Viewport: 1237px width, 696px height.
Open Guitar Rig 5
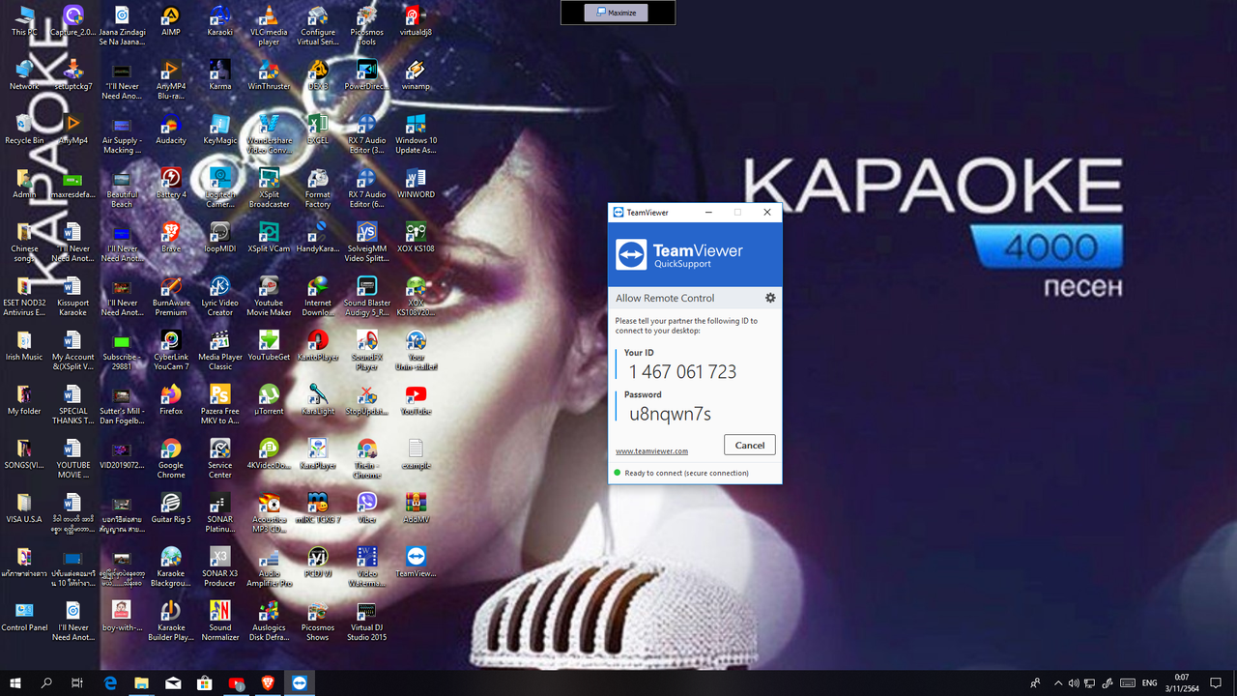(x=170, y=505)
